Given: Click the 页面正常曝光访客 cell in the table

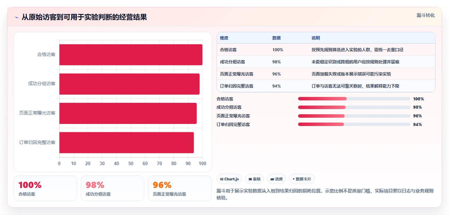Looking at the screenshot, I should 237,74.
